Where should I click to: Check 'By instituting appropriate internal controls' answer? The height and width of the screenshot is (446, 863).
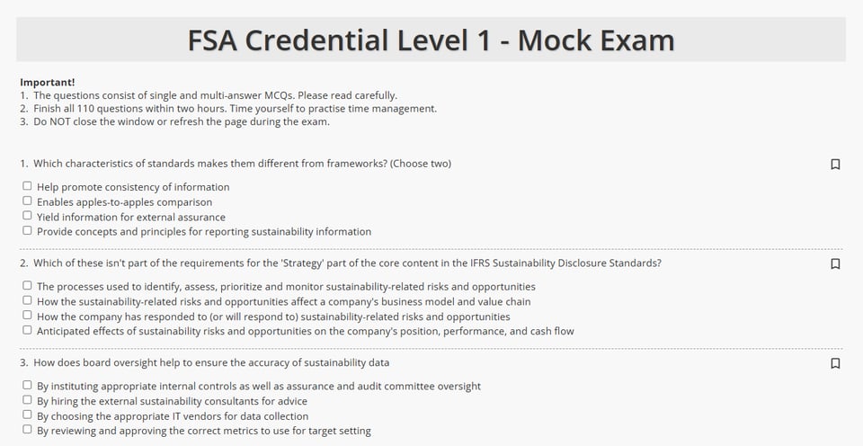click(x=27, y=385)
